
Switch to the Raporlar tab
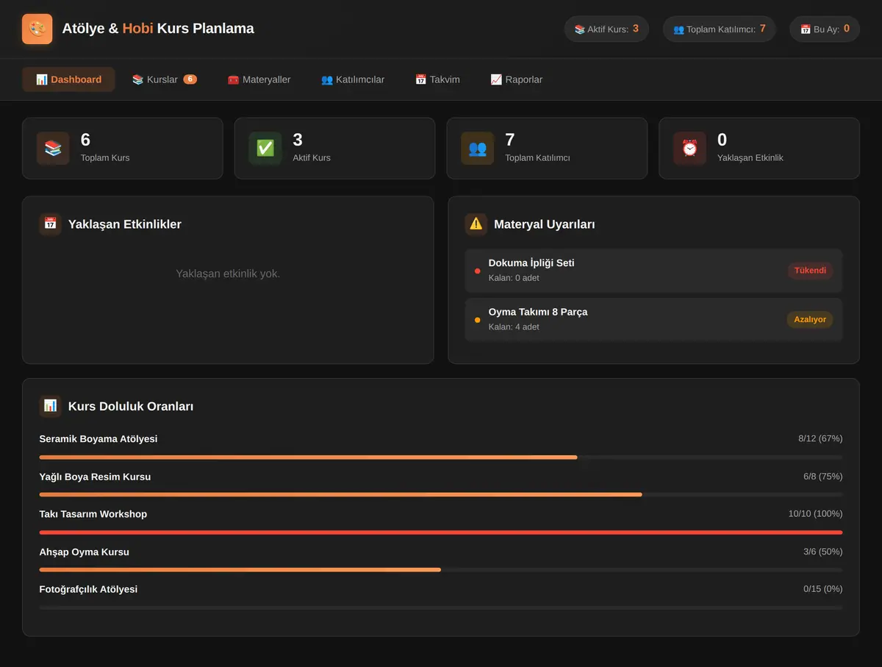(x=516, y=79)
